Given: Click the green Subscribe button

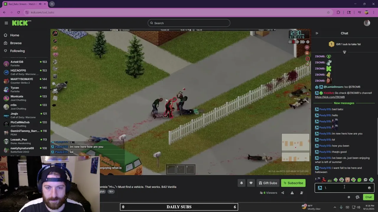Looking at the screenshot, I should [x=293, y=183].
